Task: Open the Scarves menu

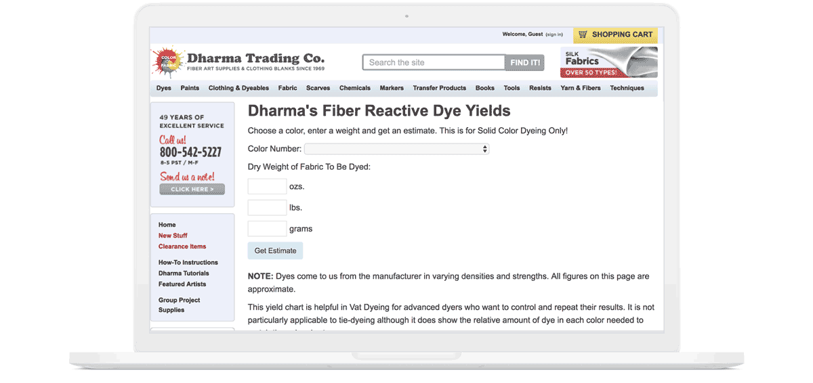Action: (x=318, y=88)
